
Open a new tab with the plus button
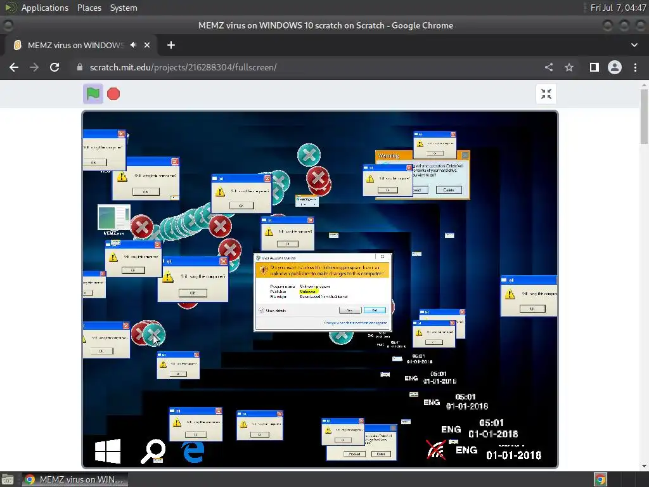click(x=171, y=45)
